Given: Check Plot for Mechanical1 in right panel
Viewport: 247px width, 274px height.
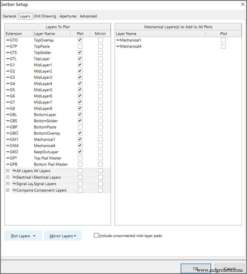Looking at the screenshot, I should 223,40.
